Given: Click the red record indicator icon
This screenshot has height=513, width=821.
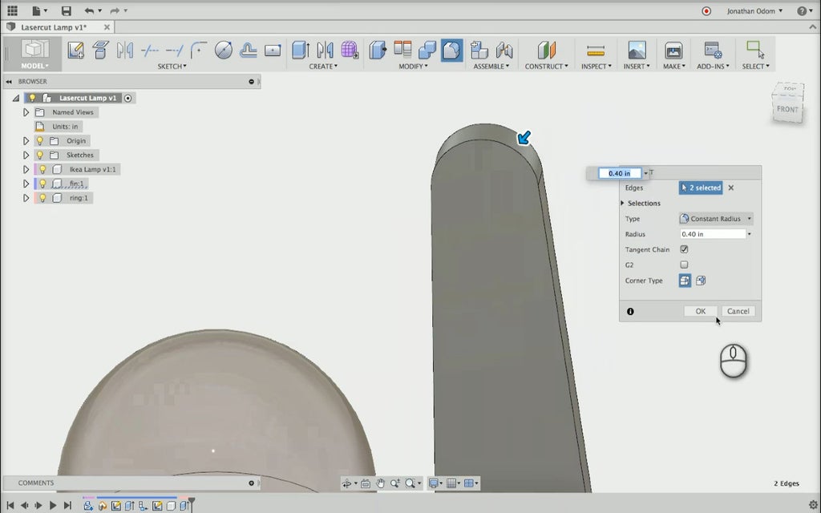Looking at the screenshot, I should 706,10.
